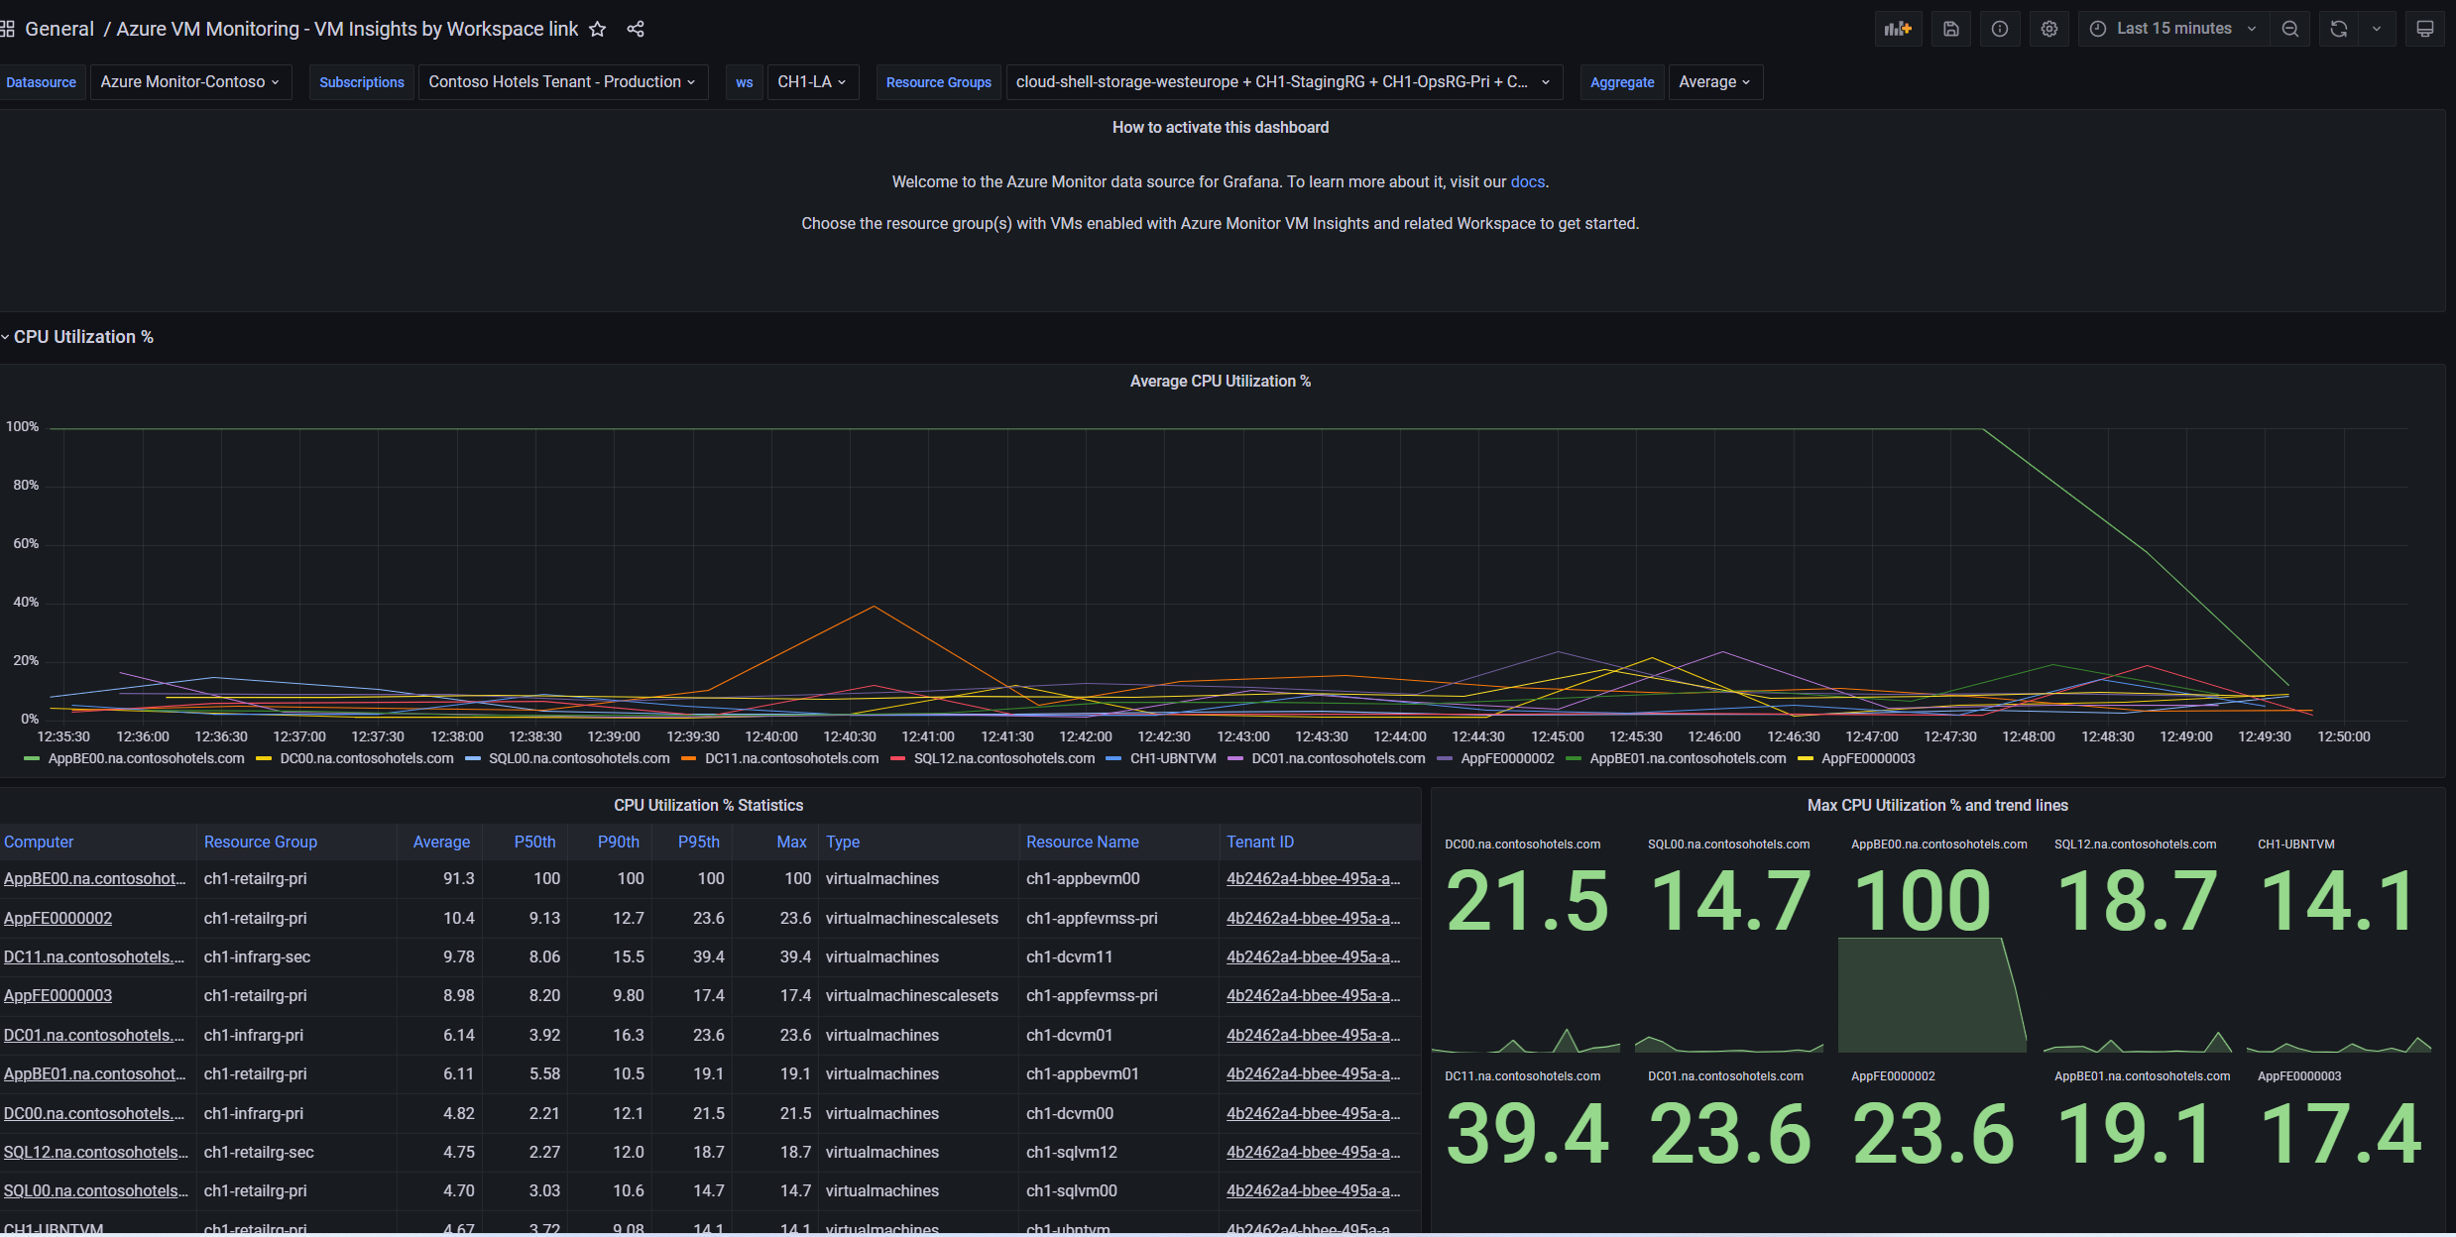Open the refresh interval dropdown arrow
Screen dimensions: 2456x1237
(x=2377, y=29)
